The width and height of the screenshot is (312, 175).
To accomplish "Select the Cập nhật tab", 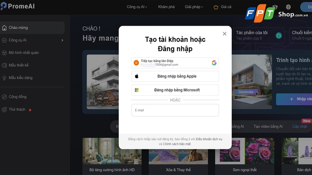I will click(300, 126).
